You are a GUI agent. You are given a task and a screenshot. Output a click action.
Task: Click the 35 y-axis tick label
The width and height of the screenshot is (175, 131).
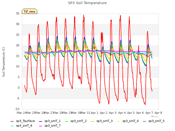click(17, 14)
